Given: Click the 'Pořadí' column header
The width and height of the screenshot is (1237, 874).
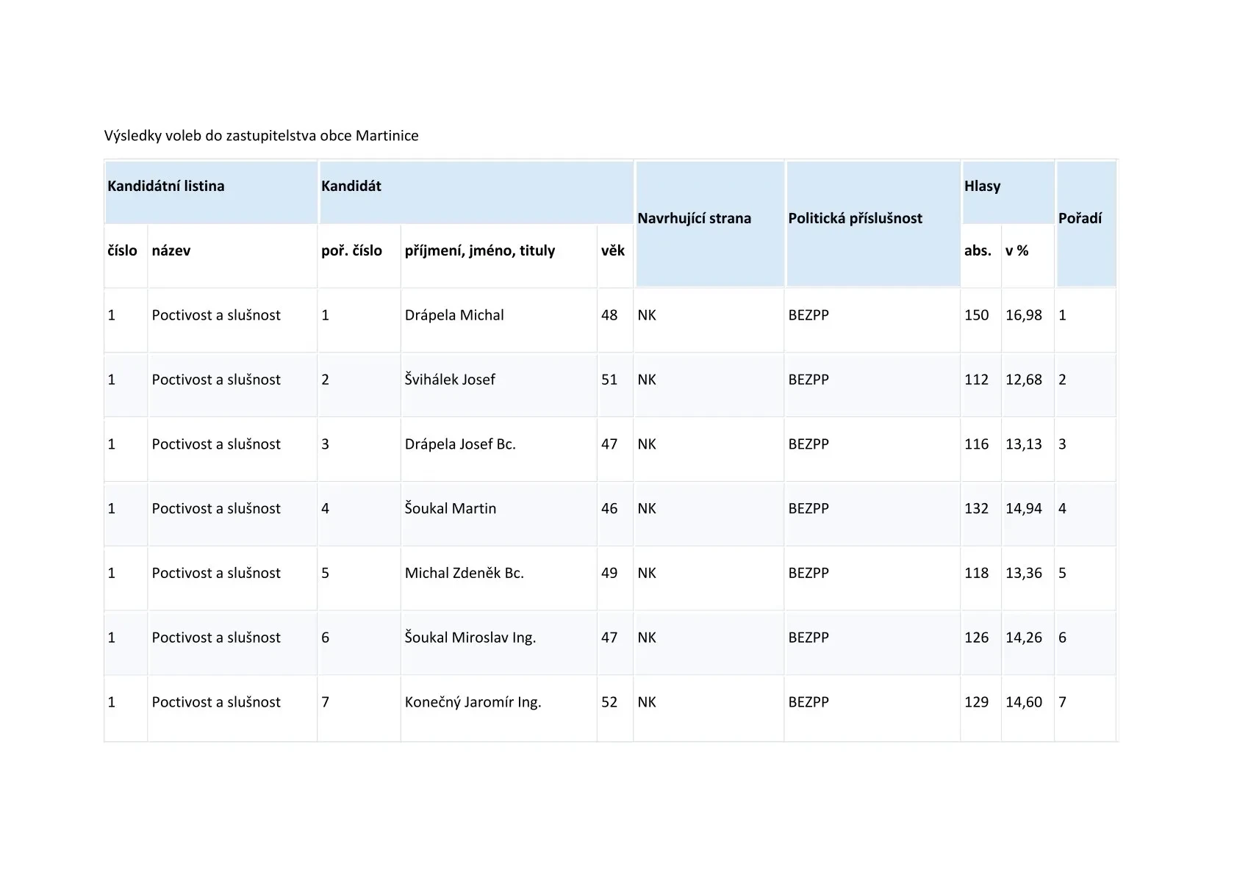Looking at the screenshot, I should pyautogui.click(x=1086, y=224).
